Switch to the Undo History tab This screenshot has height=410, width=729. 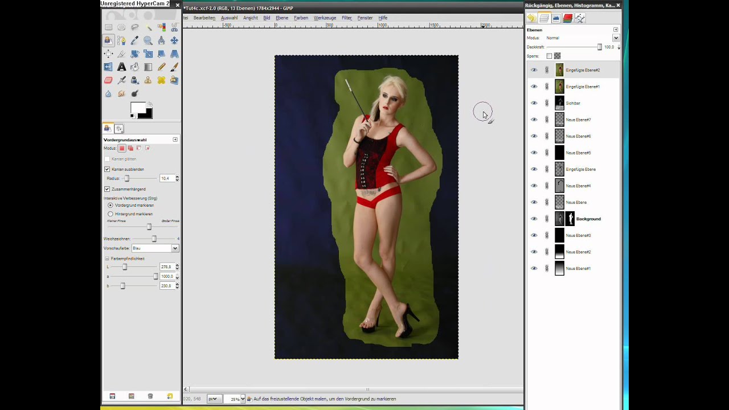[531, 18]
